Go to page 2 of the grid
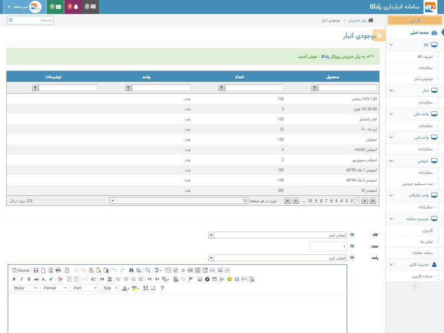444x333 pixels. [351, 201]
